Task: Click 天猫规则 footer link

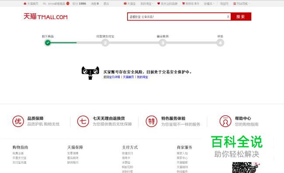Action: (182, 167)
